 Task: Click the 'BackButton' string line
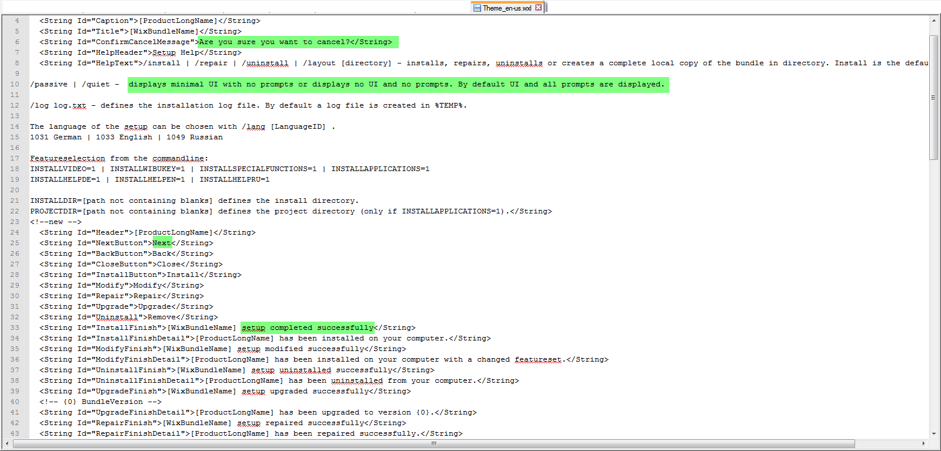pos(126,253)
